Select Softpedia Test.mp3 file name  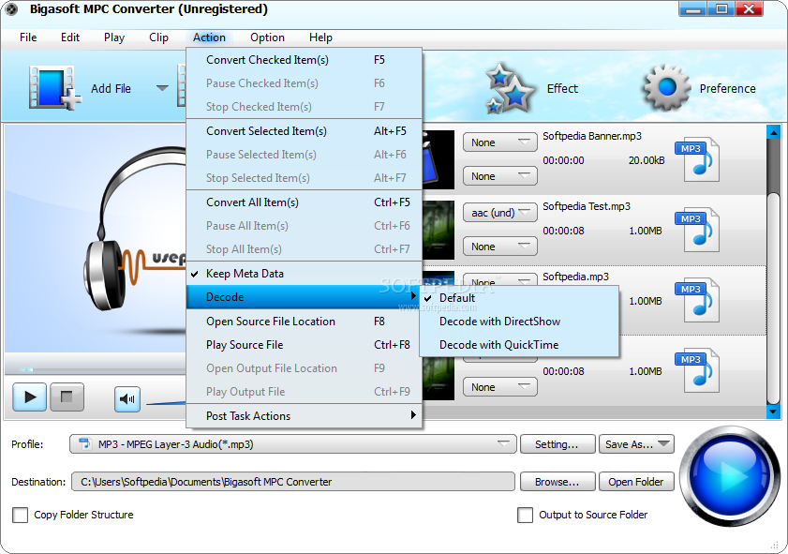point(587,206)
